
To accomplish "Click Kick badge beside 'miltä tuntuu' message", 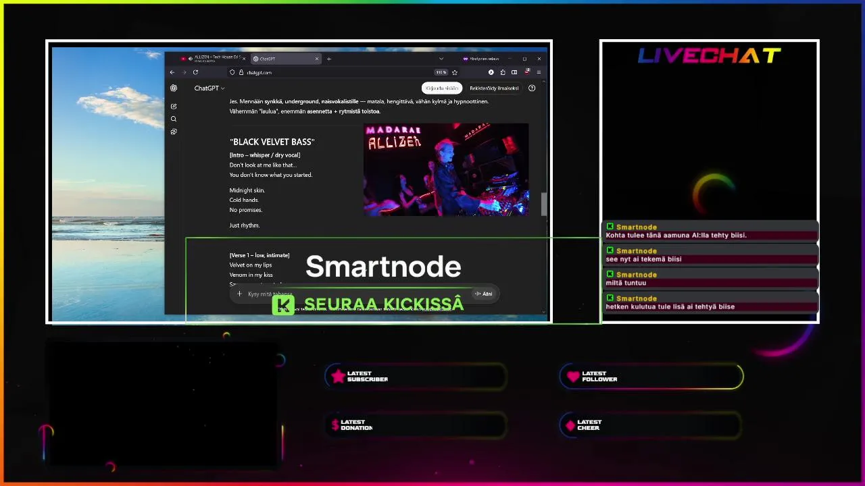I will (610, 274).
